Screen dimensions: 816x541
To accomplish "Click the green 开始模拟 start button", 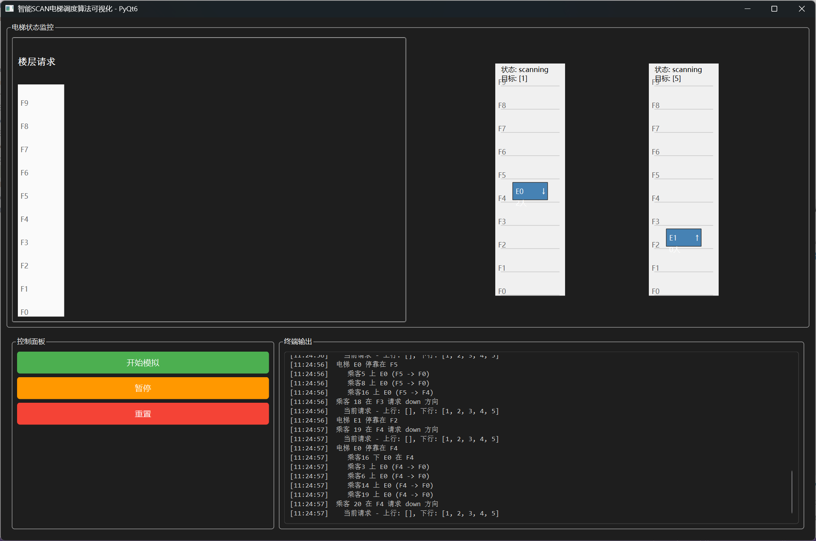I will point(143,362).
